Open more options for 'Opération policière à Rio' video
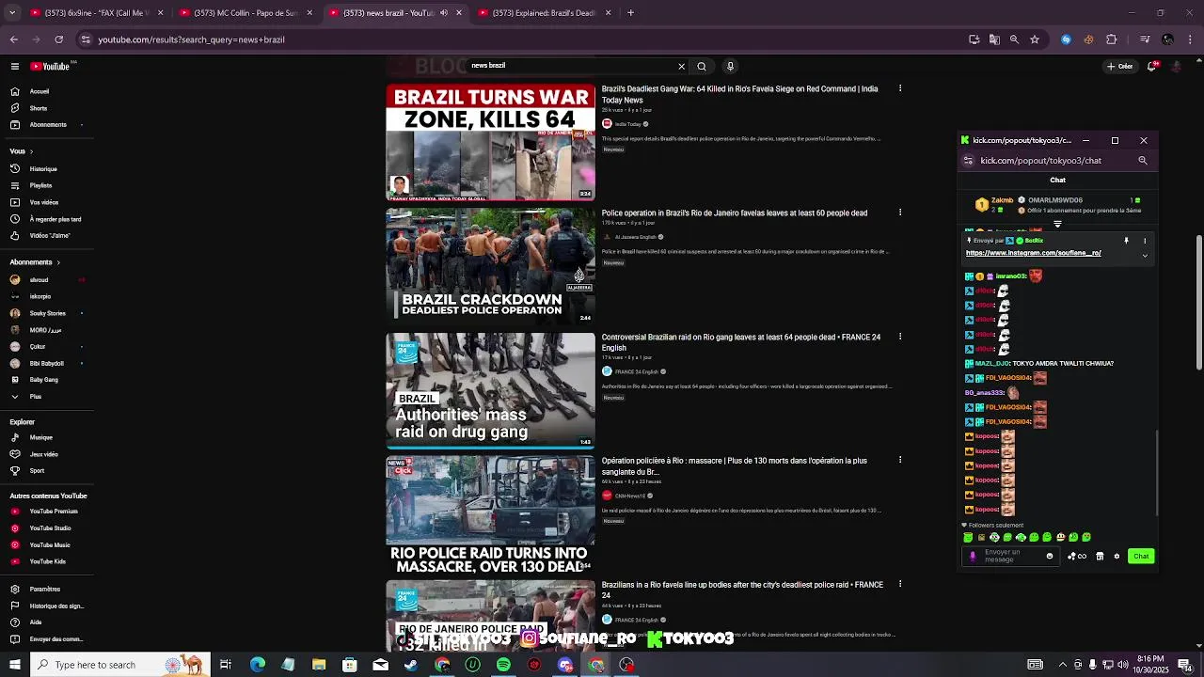Image resolution: width=1204 pixels, height=677 pixels. tap(900, 460)
